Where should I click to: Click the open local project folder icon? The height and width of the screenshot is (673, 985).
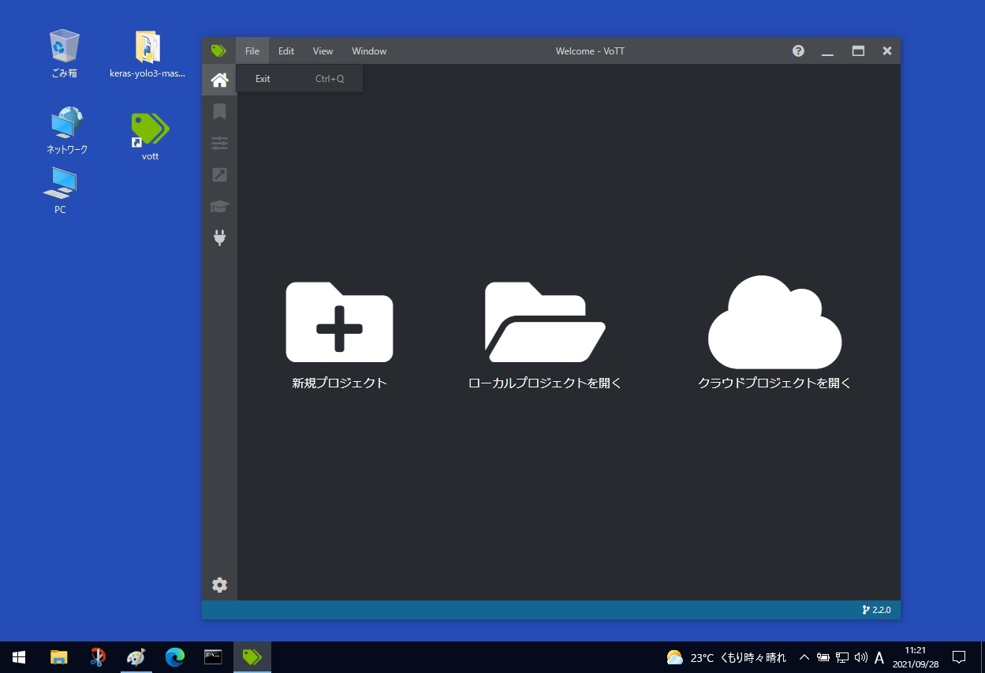[x=545, y=322]
